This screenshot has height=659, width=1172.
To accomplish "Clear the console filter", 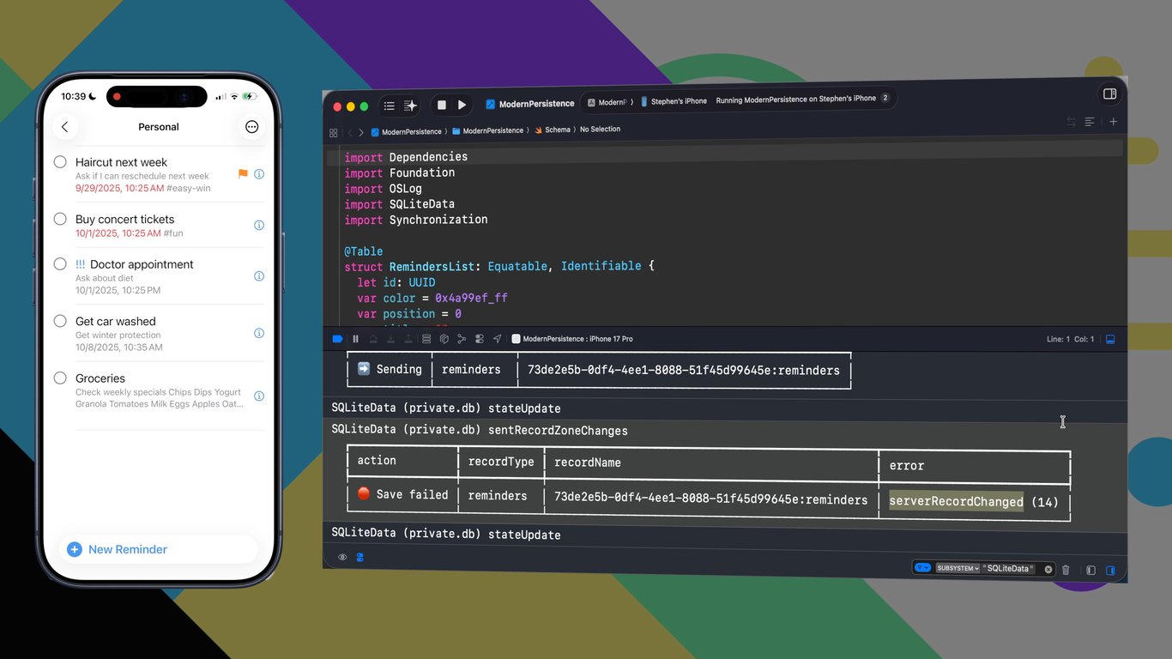I will (x=1048, y=569).
